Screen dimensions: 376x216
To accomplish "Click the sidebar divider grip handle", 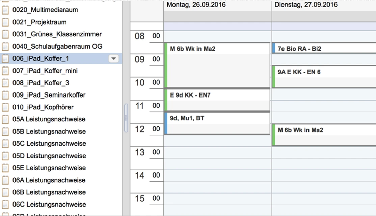I will [126, 118].
